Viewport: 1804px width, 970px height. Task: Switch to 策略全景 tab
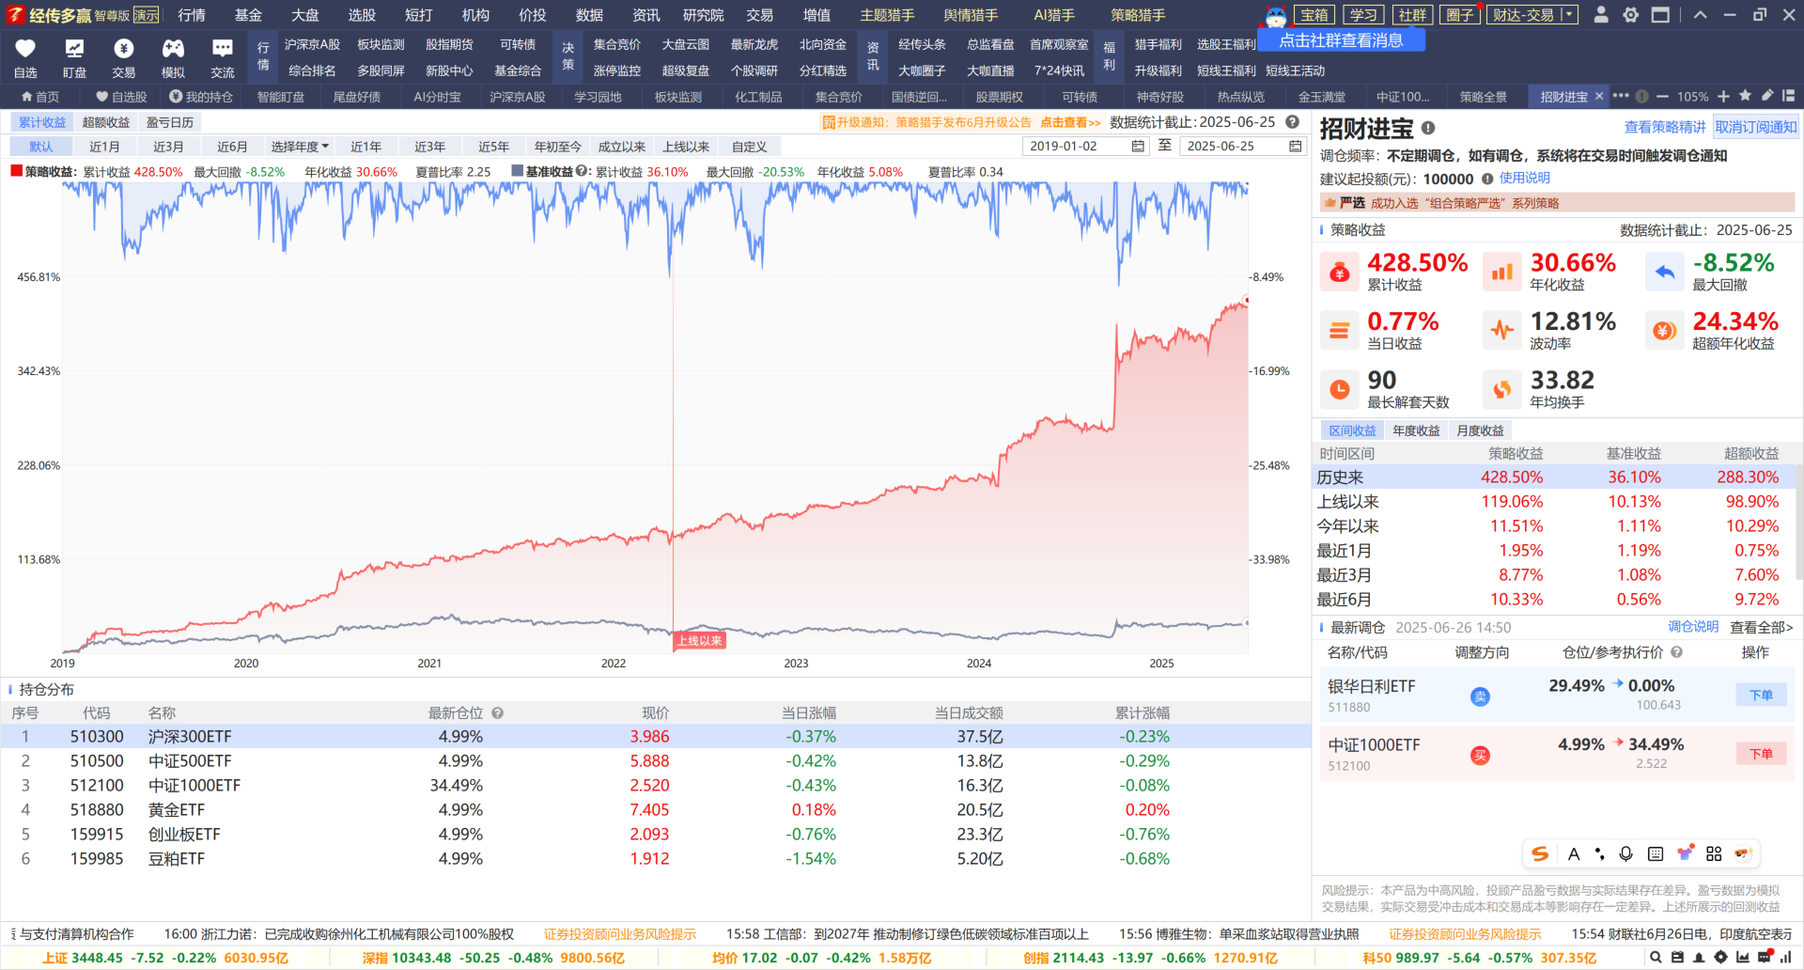[x=1483, y=97]
